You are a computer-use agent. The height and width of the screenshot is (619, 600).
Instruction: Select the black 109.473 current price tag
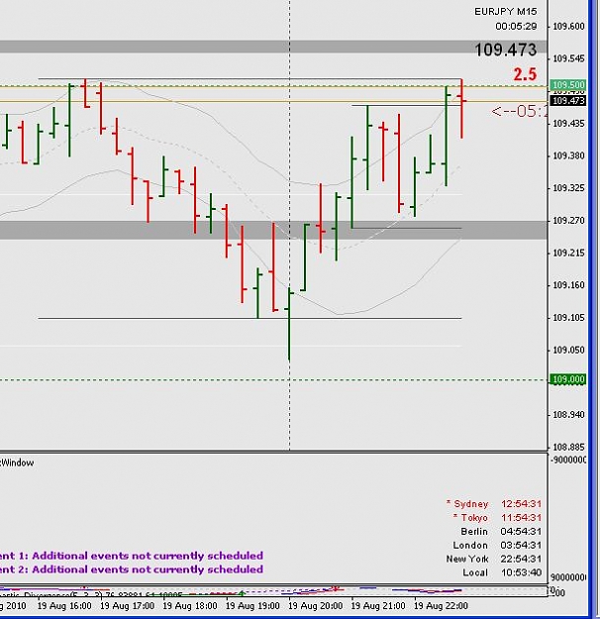pyautogui.click(x=568, y=100)
